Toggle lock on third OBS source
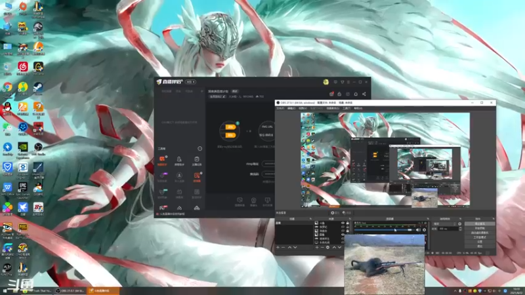This screenshot has width=525, height=295. 348,231
